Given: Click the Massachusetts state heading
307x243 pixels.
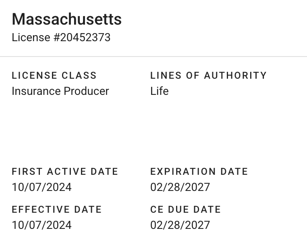Looking at the screenshot, I should point(66,19).
